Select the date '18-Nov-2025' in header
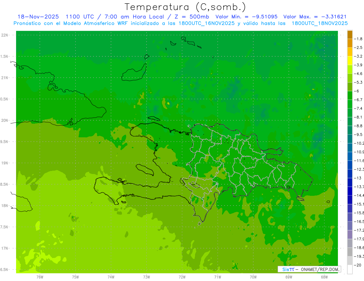364x281 pixels. pos(38,17)
